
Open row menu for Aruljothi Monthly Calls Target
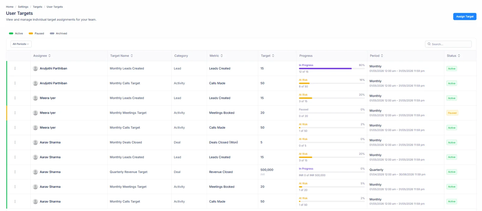[x=15, y=83]
